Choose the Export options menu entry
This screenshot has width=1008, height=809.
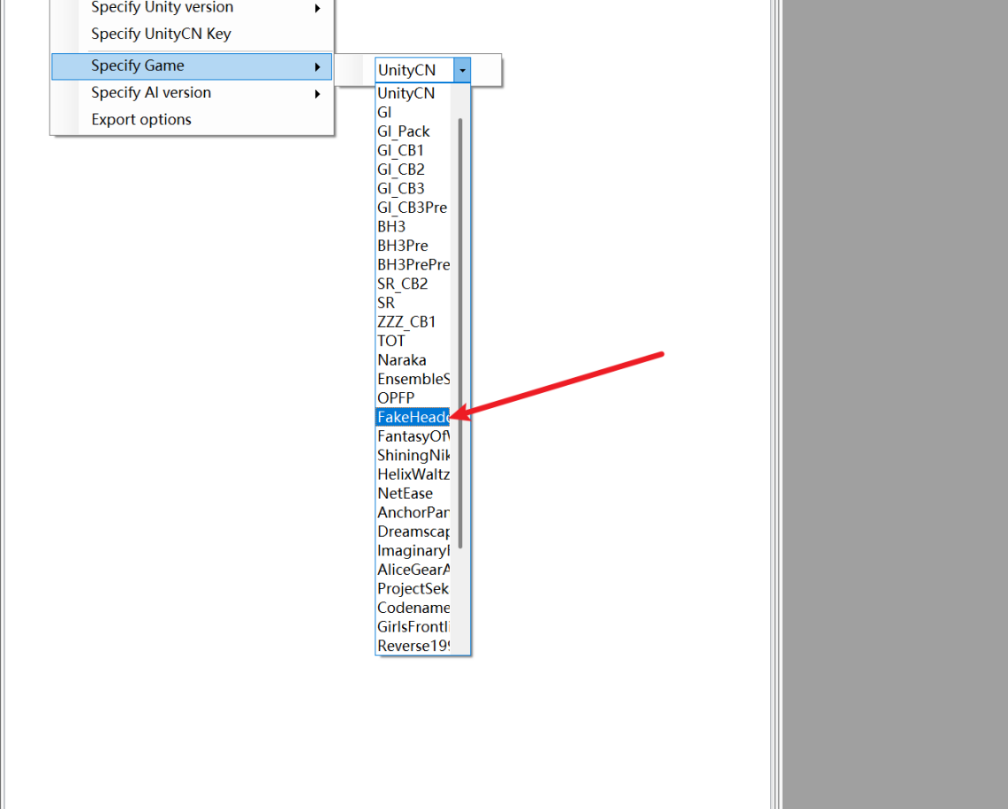tap(193, 120)
